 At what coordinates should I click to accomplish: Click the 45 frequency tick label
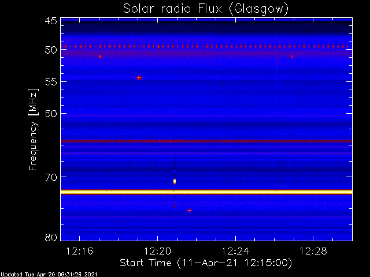(51, 21)
